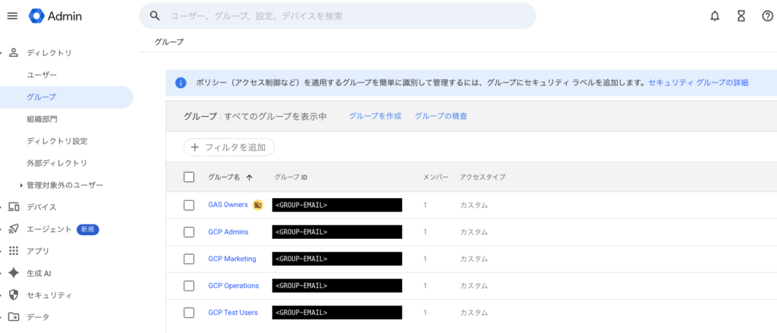Open the tasks hourglass icon
This screenshot has width=777, height=333.
[x=741, y=17]
